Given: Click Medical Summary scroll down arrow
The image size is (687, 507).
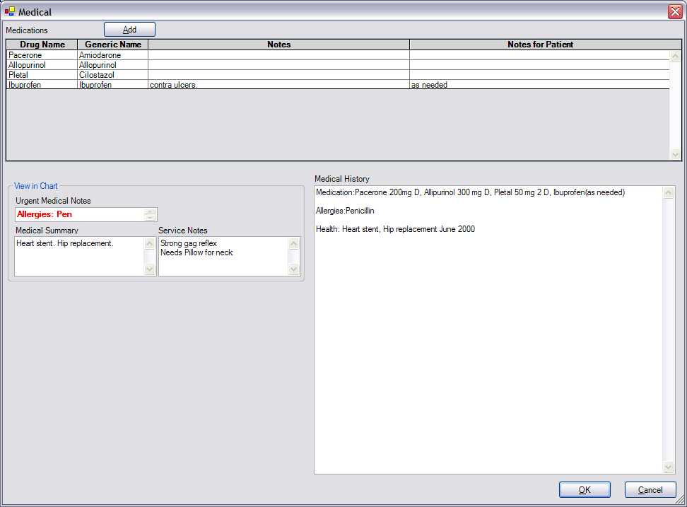Looking at the screenshot, I should [x=149, y=269].
